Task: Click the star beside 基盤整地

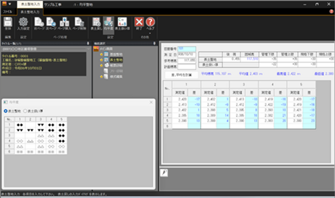Action: [101, 54]
